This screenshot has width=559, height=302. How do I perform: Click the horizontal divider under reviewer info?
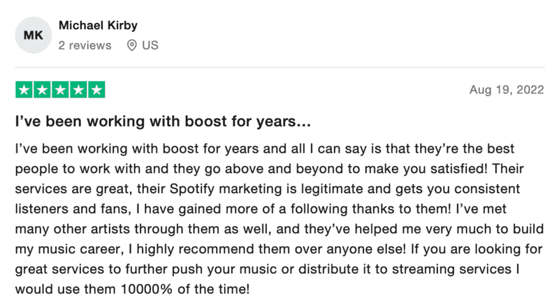coord(280,67)
